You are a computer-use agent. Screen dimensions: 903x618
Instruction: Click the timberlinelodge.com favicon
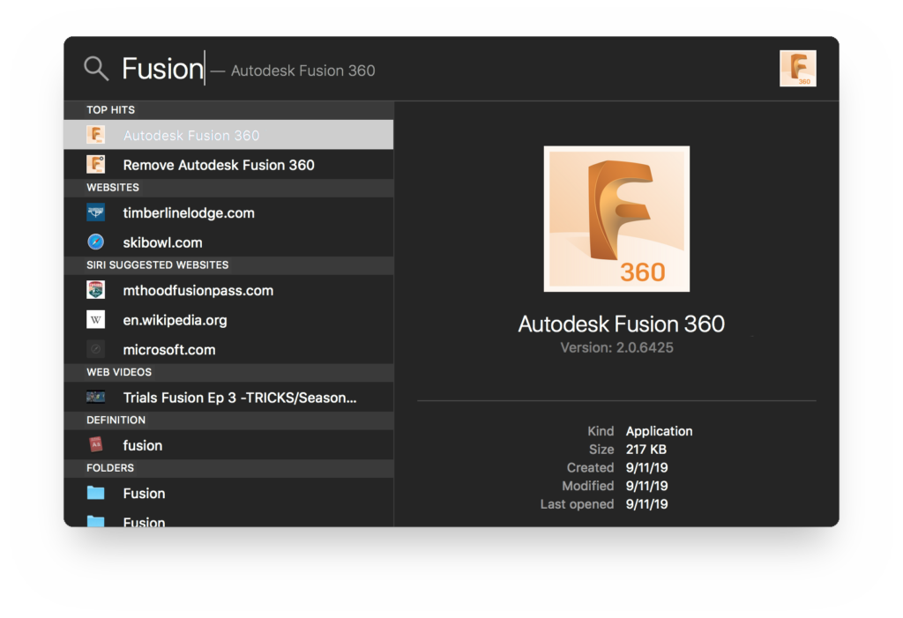[x=95, y=212]
